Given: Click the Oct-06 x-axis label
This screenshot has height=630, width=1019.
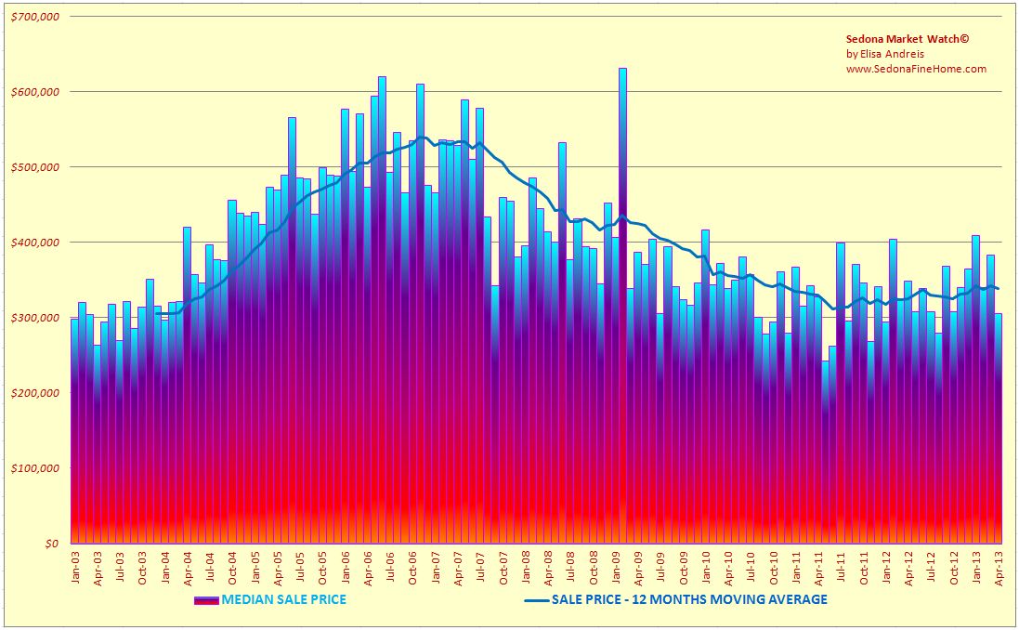Looking at the screenshot, I should click(413, 569).
